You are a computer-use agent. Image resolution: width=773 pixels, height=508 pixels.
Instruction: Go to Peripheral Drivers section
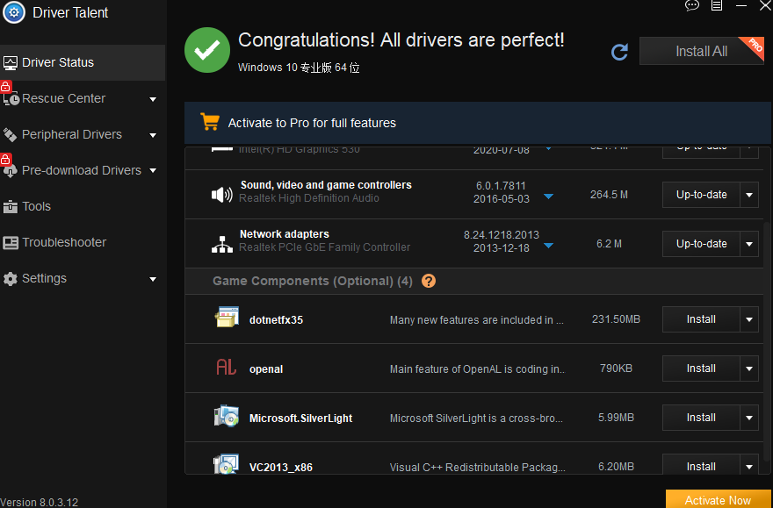click(x=83, y=134)
